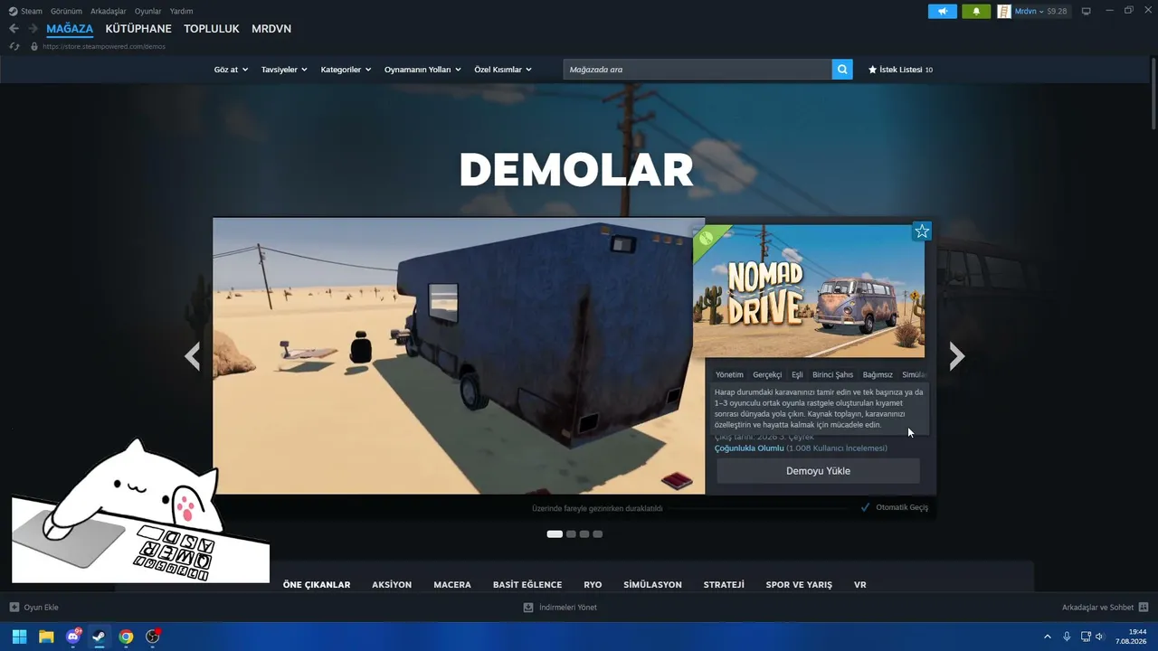Toggle the Otomatik Geçiş checkbox
The height and width of the screenshot is (651, 1158).
866,508
